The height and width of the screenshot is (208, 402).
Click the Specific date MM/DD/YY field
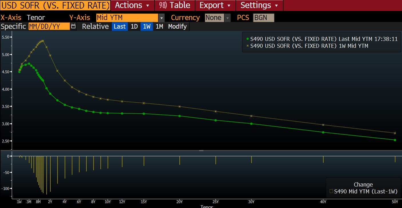pos(49,26)
